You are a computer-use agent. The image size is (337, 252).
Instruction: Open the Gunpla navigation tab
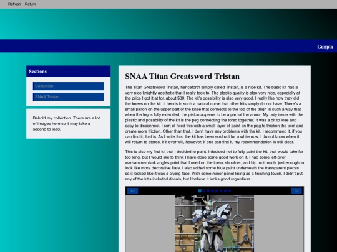coord(325,47)
